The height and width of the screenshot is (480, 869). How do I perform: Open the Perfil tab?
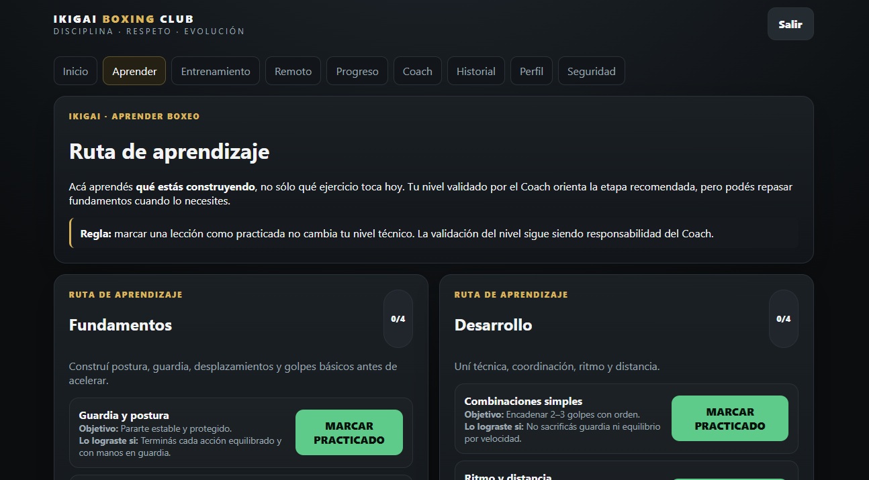(531, 71)
